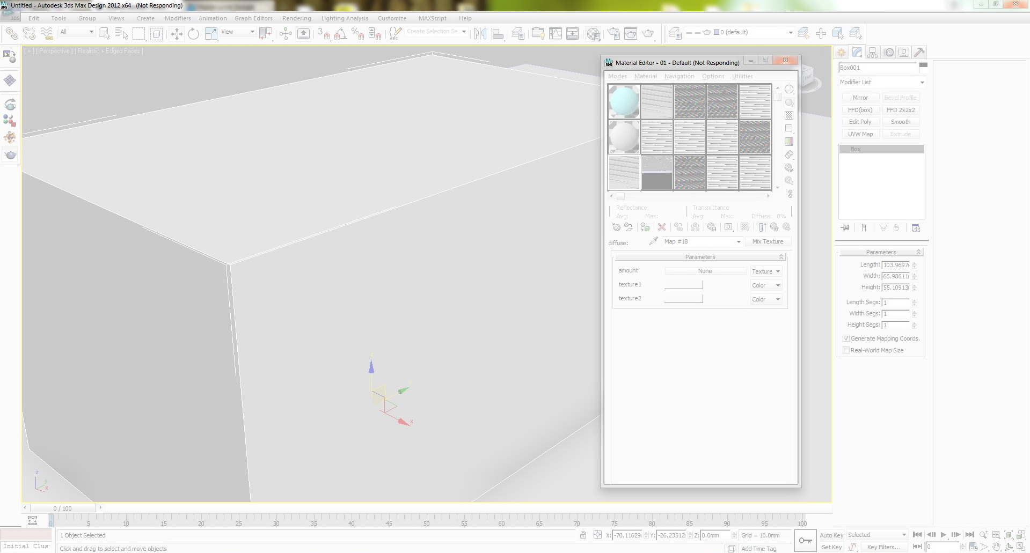The width and height of the screenshot is (1030, 553).
Task: Switch to Modify command panel tab
Action: coord(857,53)
